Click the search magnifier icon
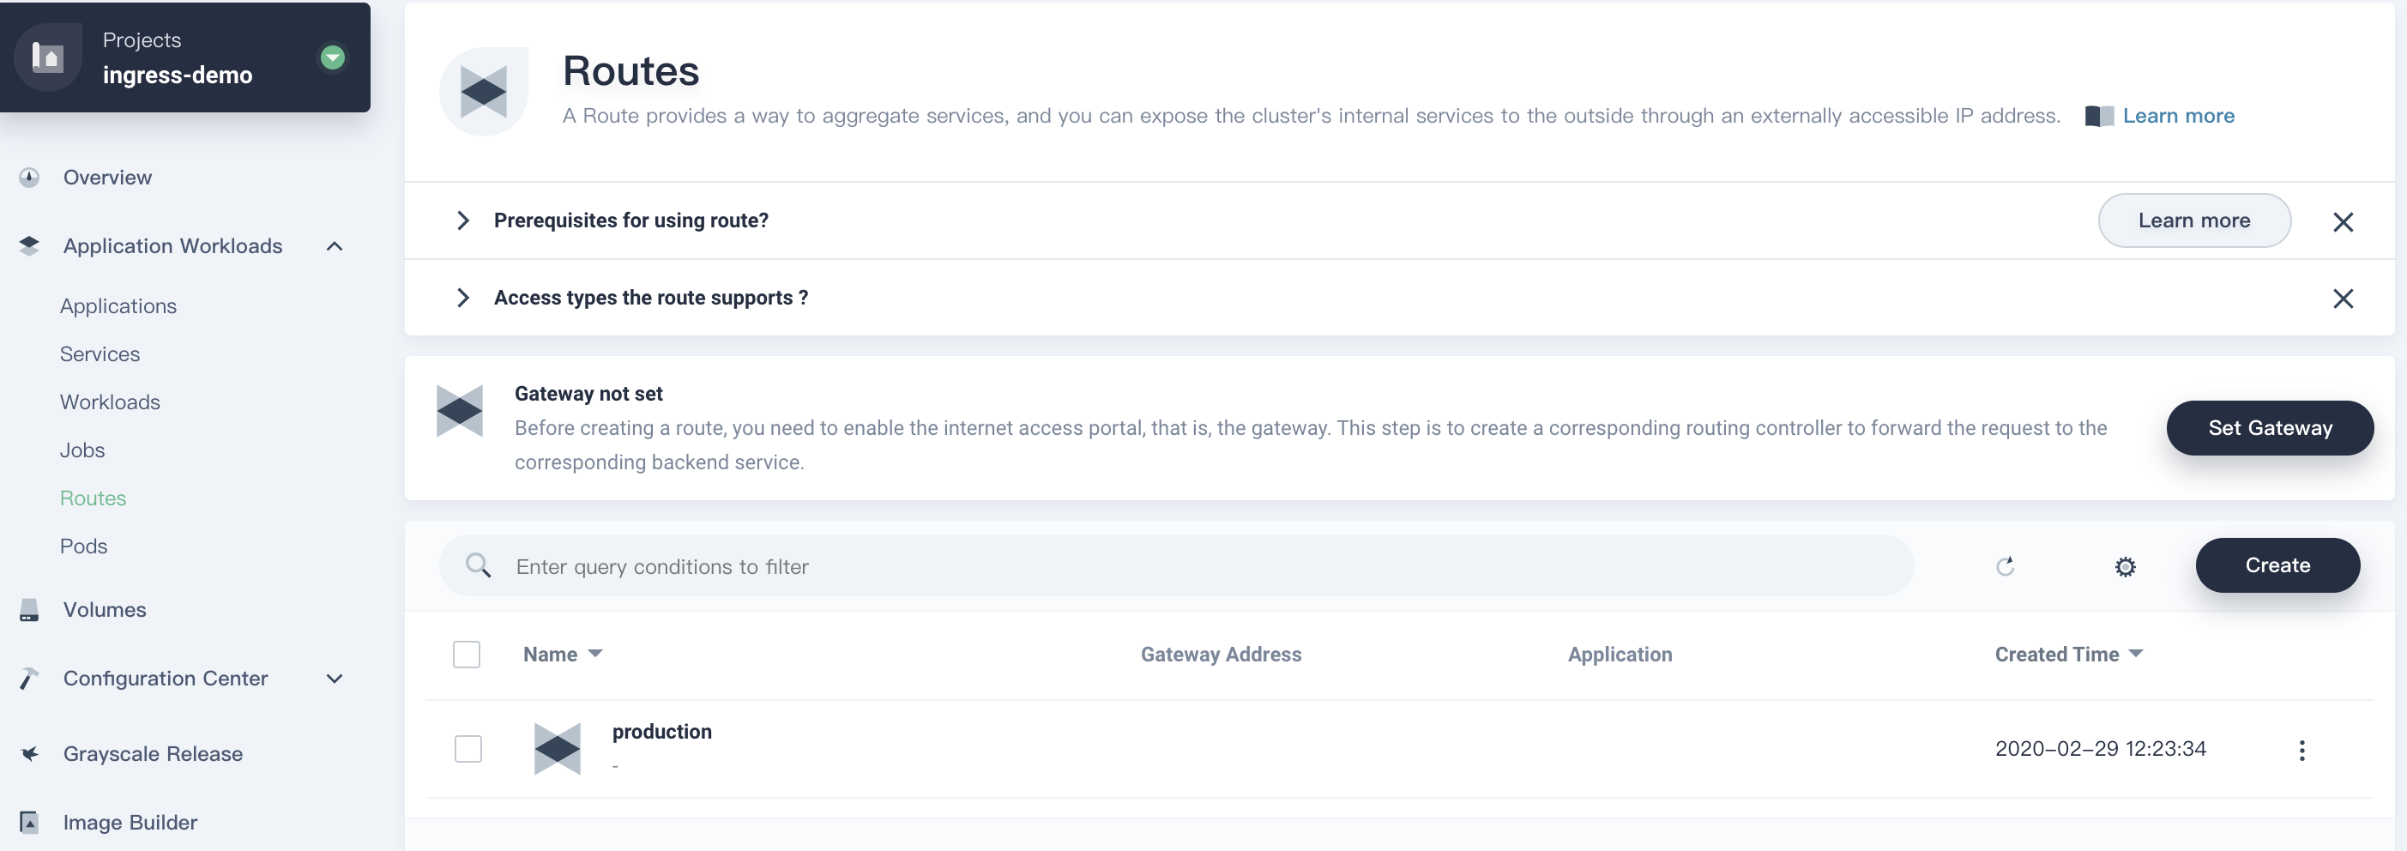The image size is (2407, 851). point(479,565)
